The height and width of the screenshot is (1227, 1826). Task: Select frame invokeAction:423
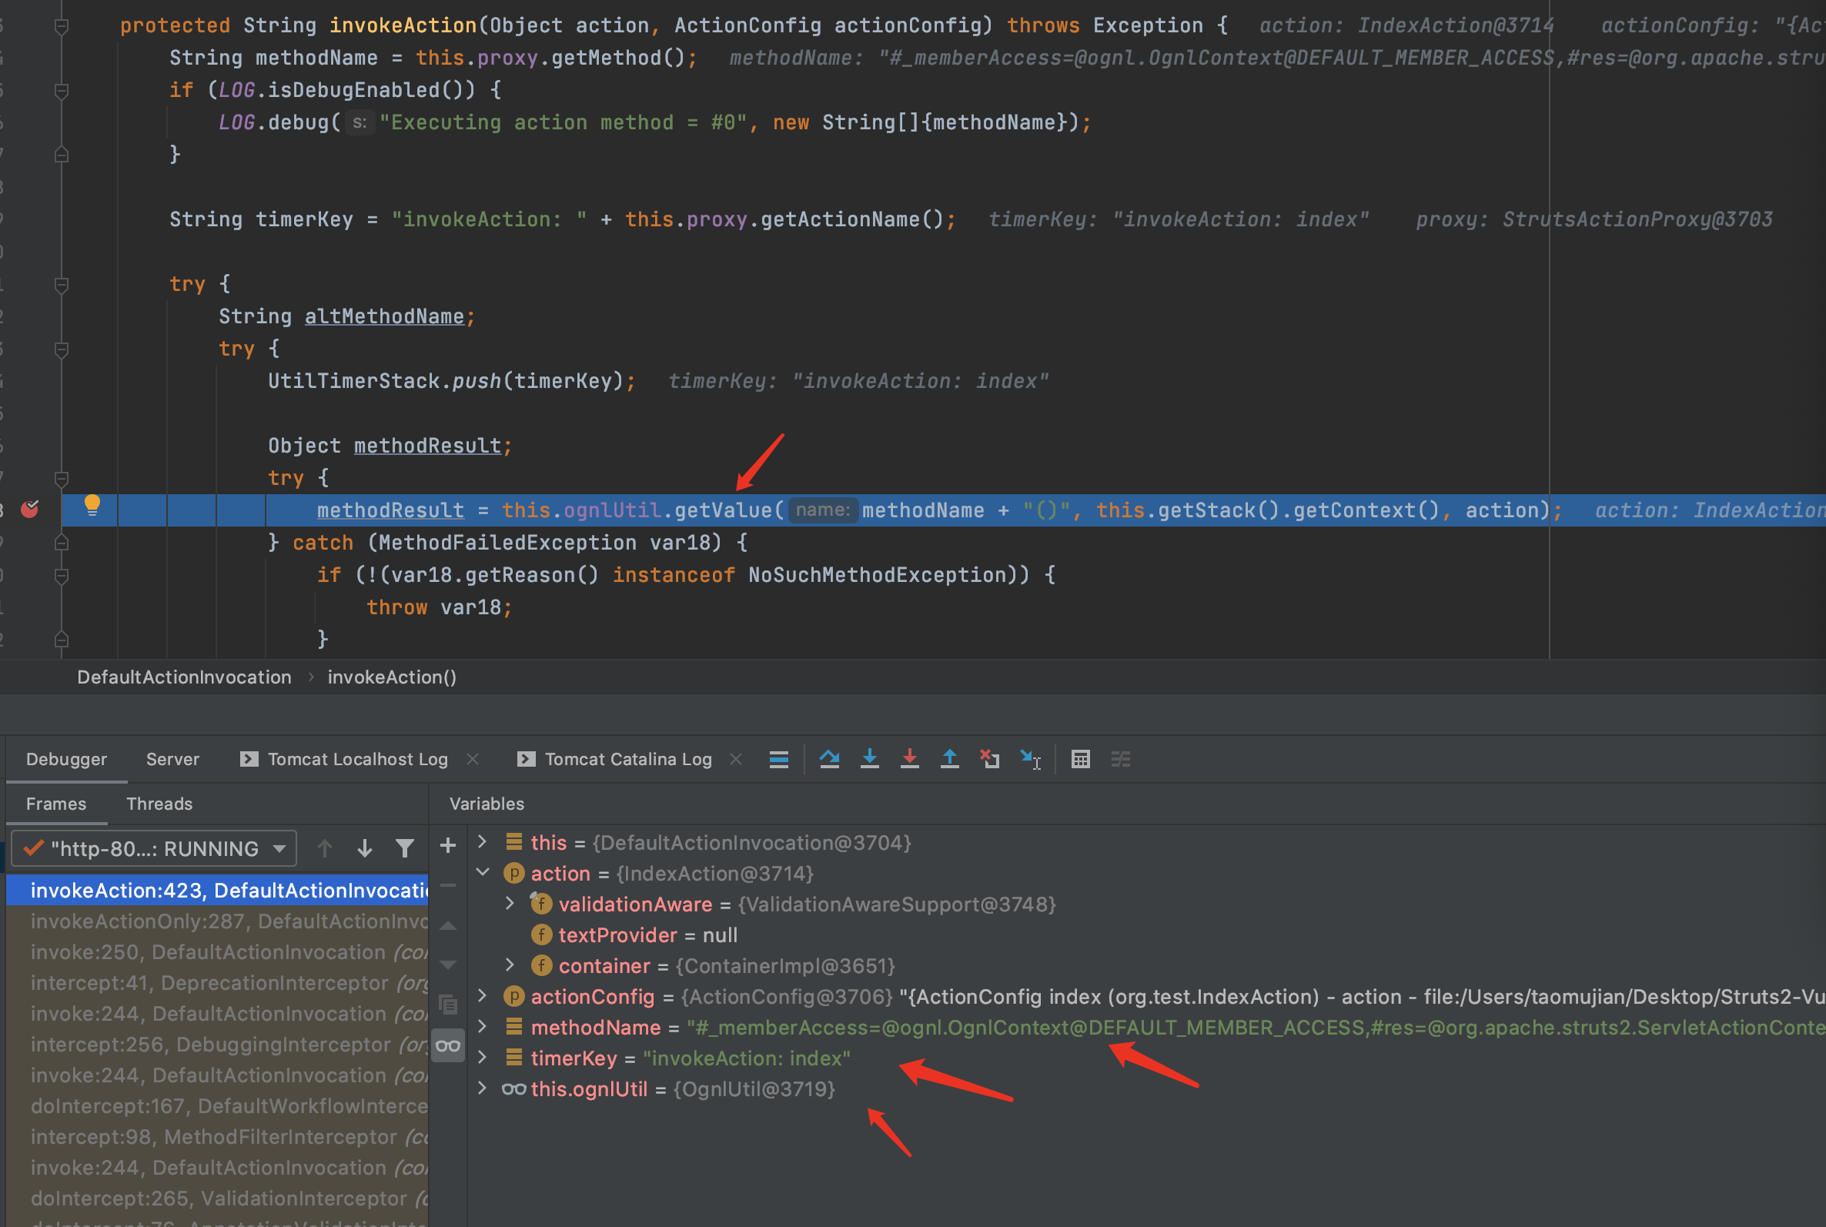pyautogui.click(x=218, y=890)
